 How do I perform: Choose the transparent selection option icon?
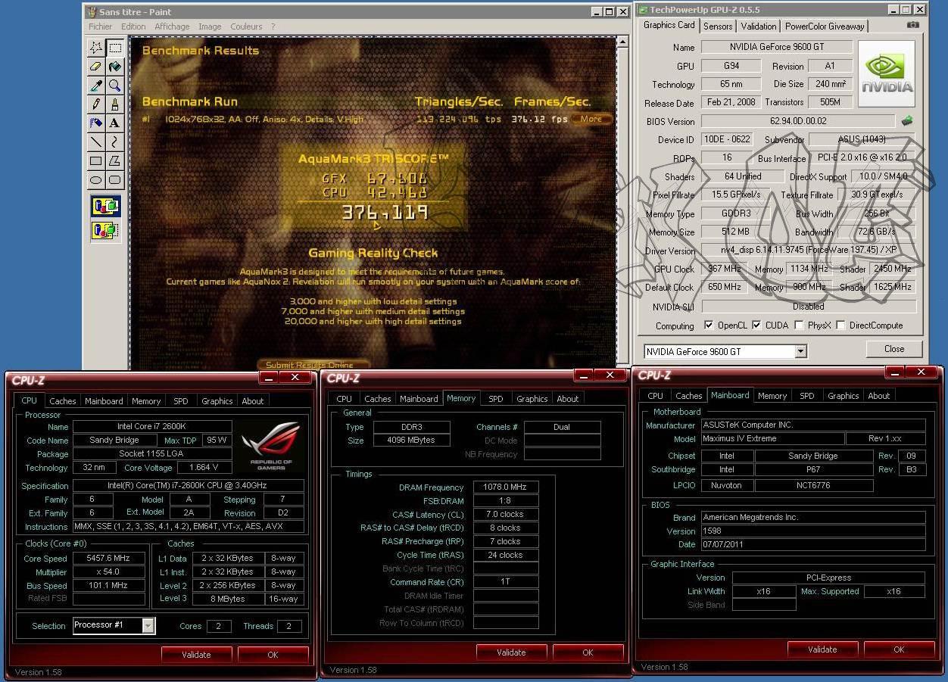105,230
